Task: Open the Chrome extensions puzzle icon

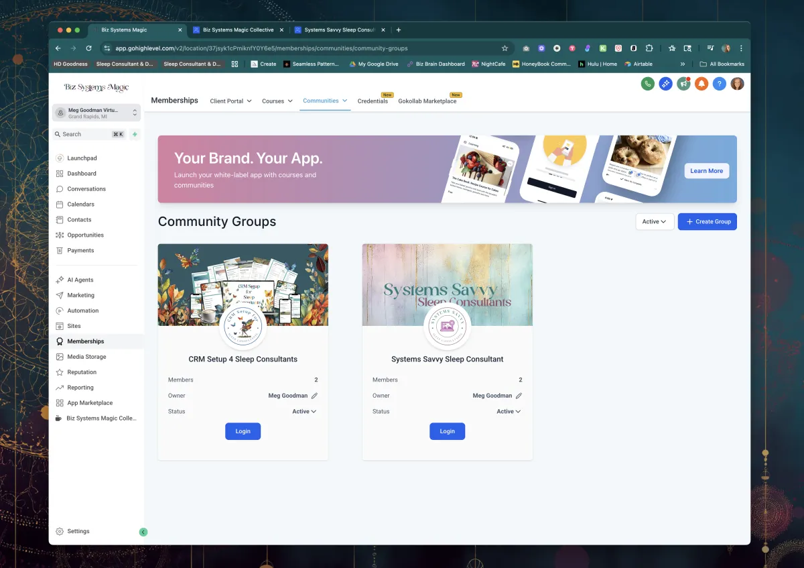Action: pos(649,48)
